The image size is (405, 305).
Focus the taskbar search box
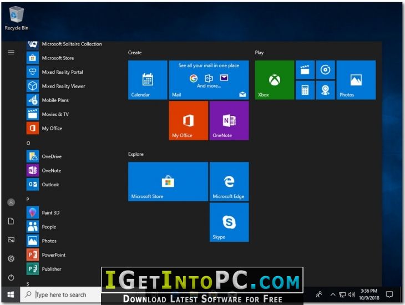60,294
